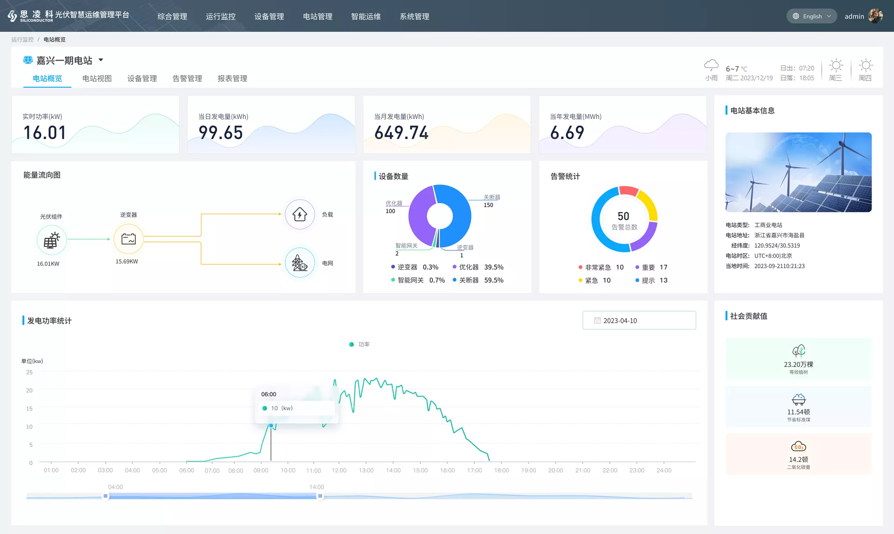Open the admin avatar picture
Image resolution: width=894 pixels, height=534 pixels.
[x=875, y=16]
